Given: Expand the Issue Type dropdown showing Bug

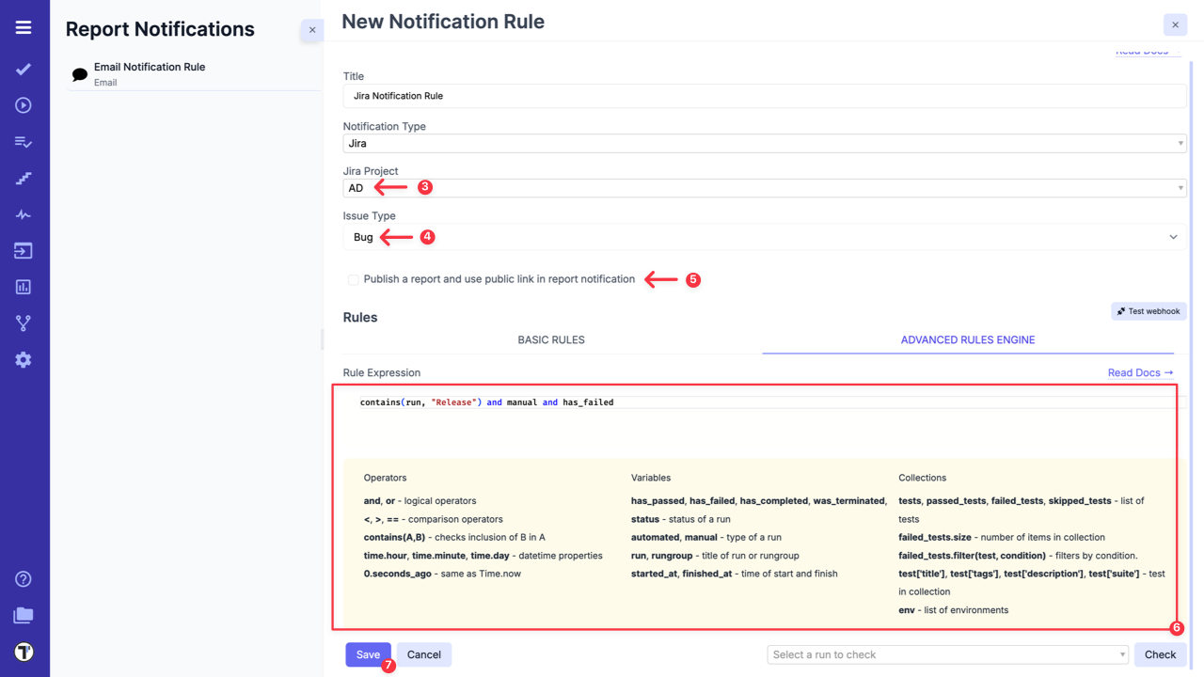Looking at the screenshot, I should (764, 236).
